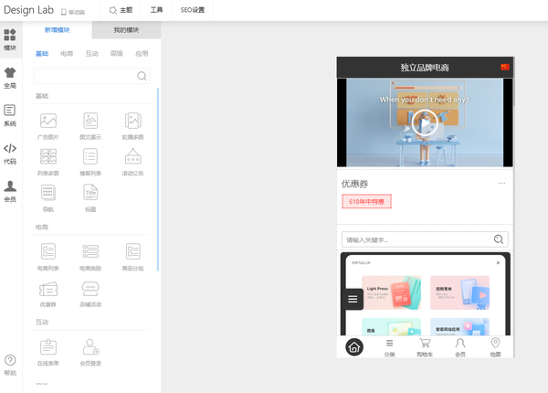The width and height of the screenshot is (548, 393).
Task: Select the 互动 category tab
Action: 92,54
